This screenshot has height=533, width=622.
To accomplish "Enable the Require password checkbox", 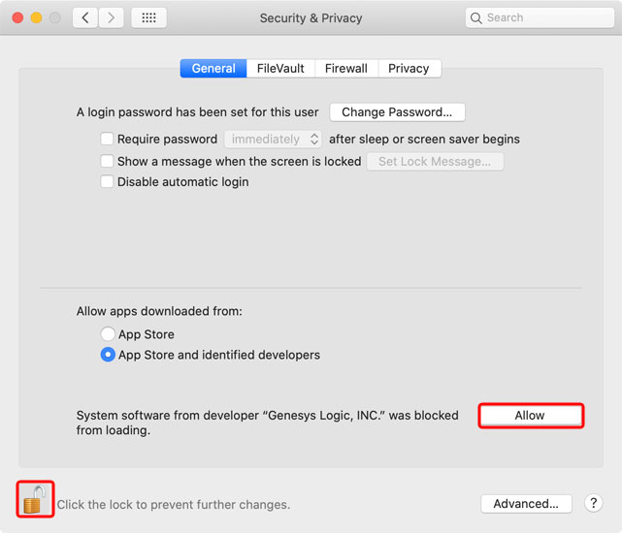I will coord(108,140).
